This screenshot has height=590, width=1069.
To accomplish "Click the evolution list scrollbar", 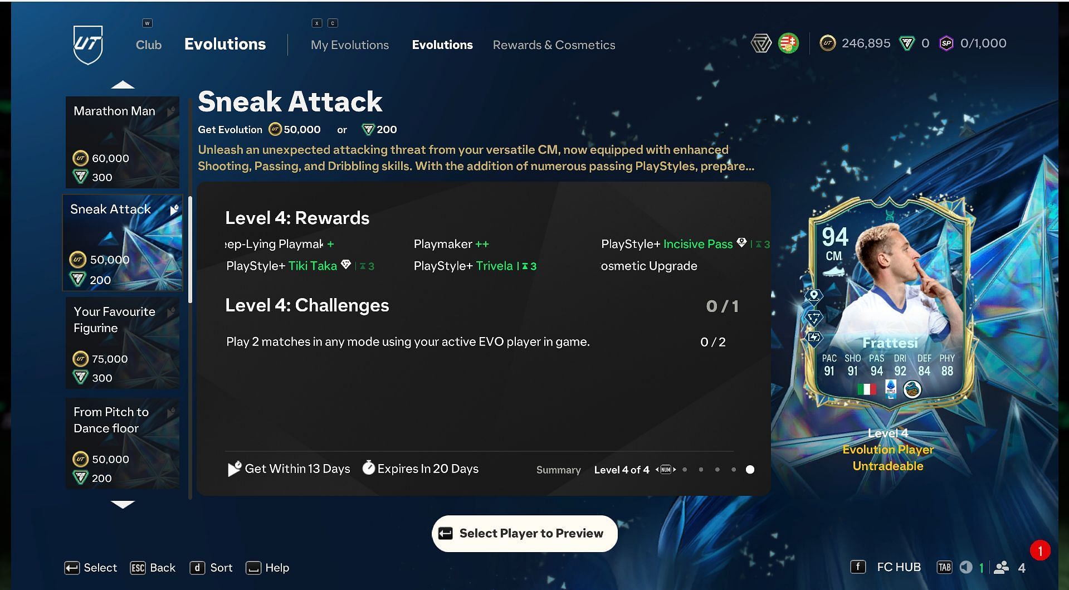I will click(191, 250).
